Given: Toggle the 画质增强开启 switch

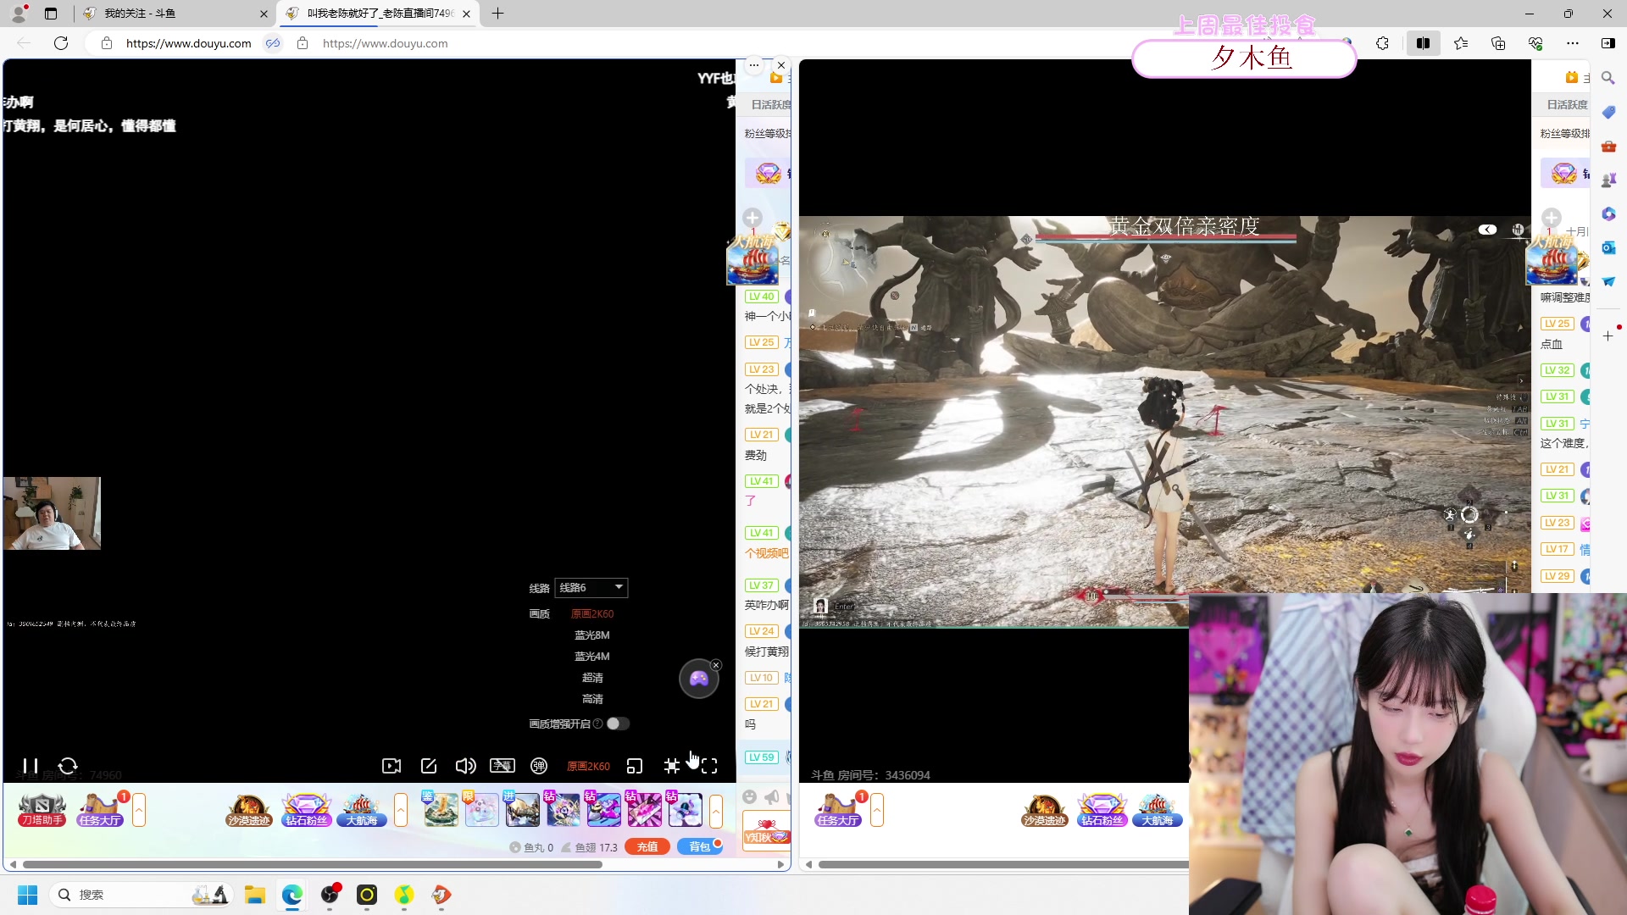Looking at the screenshot, I should click(x=618, y=724).
